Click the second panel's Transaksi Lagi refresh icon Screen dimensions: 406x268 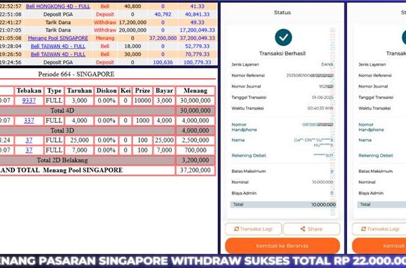(x=363, y=229)
